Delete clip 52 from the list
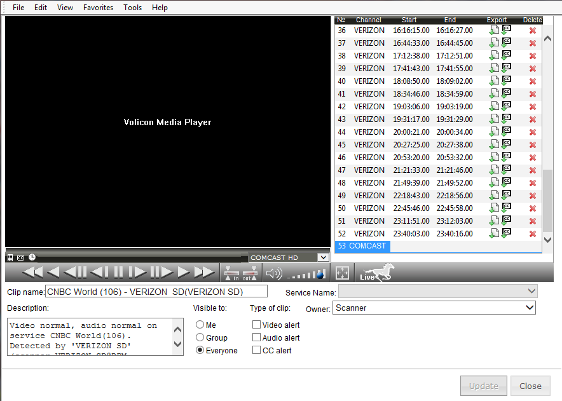The height and width of the screenshot is (401, 562). (x=533, y=234)
